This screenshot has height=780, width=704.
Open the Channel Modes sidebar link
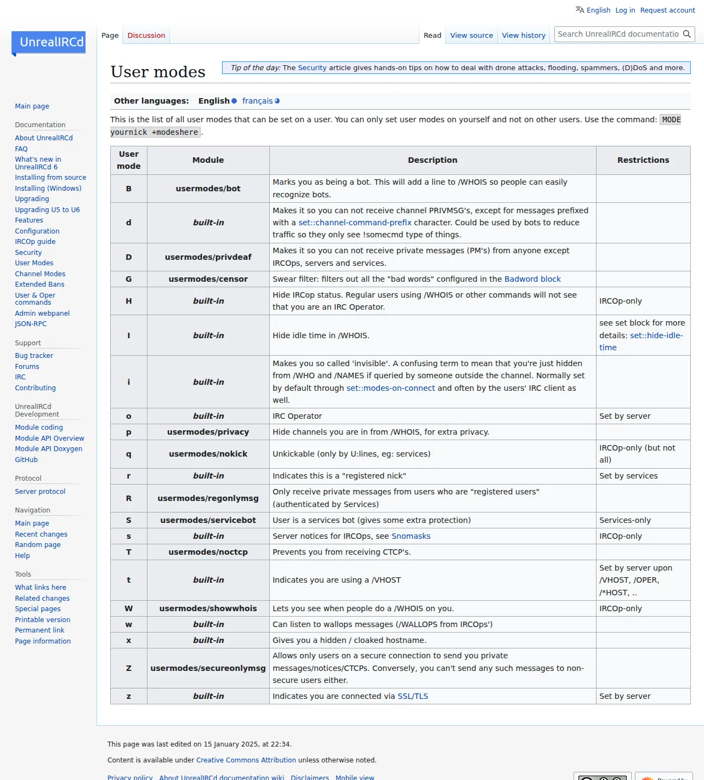tap(40, 274)
